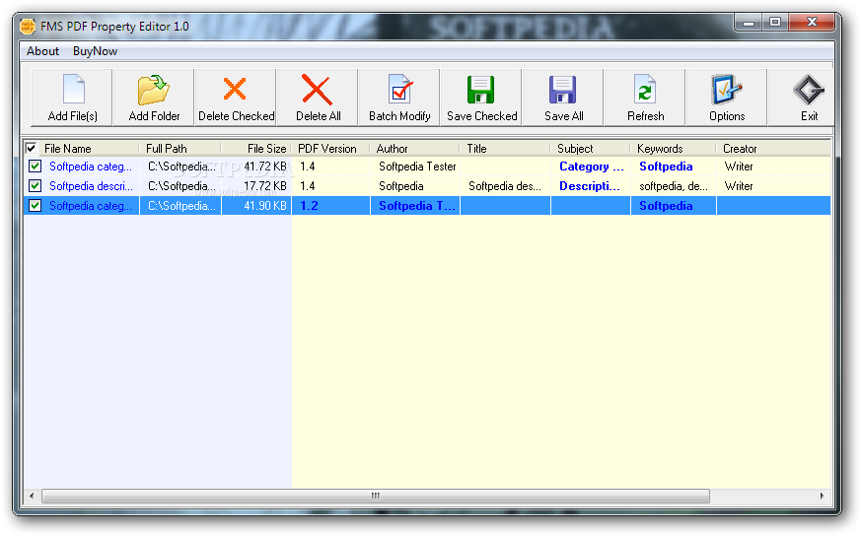Sort by Full Path column header
Image resolution: width=862 pixels, height=536 pixels.
pos(180,148)
